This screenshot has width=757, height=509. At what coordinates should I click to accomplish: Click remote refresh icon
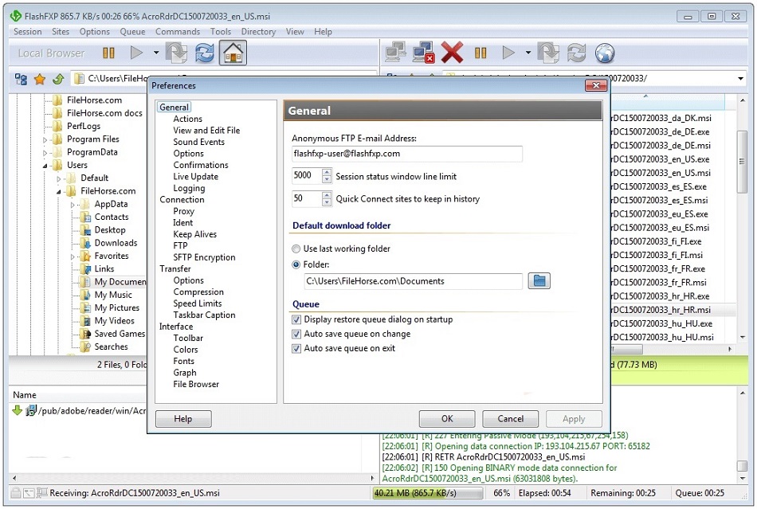point(576,53)
